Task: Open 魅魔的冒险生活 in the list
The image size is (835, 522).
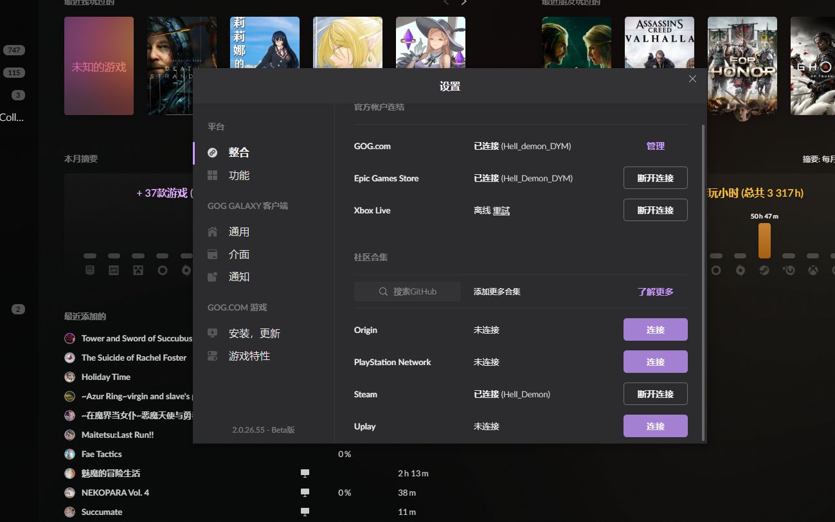Action: pos(111,473)
